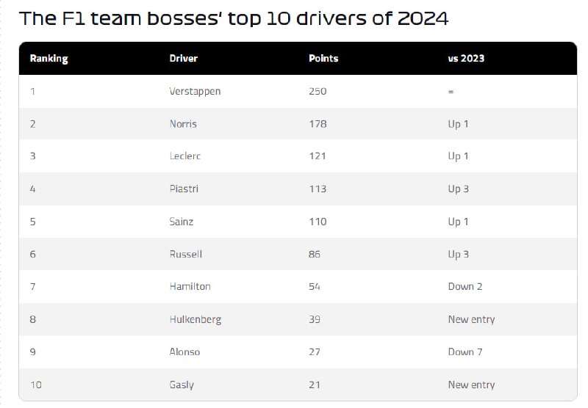Viewport: 588px width, 408px height.
Task: Click the Points column header
Action: coord(323,59)
